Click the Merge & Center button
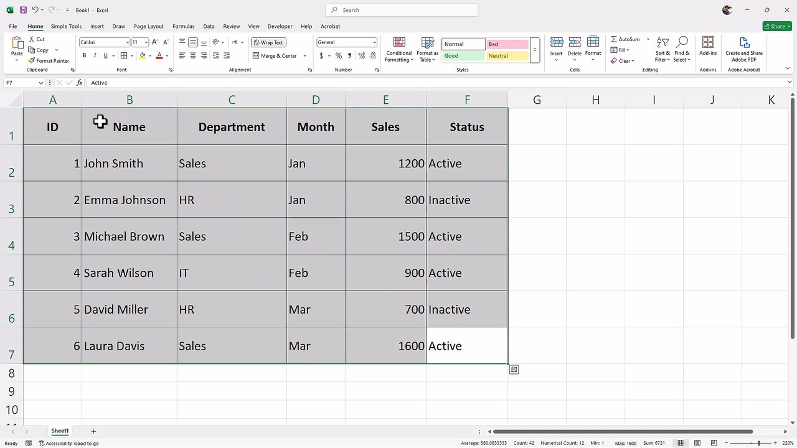This screenshot has width=797, height=448. tap(275, 56)
